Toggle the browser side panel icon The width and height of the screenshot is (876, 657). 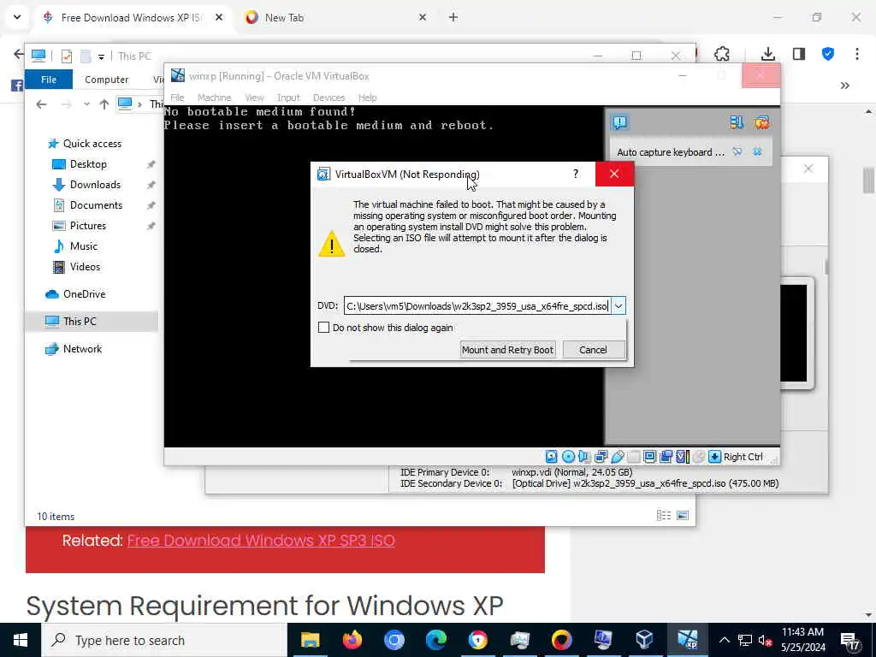coord(799,54)
